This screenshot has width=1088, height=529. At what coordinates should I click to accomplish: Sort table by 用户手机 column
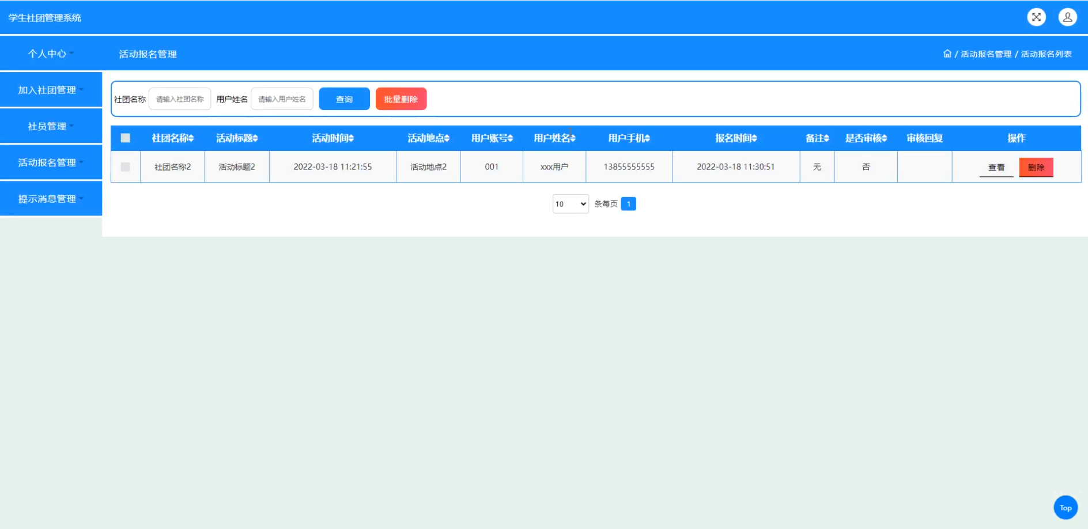click(629, 138)
